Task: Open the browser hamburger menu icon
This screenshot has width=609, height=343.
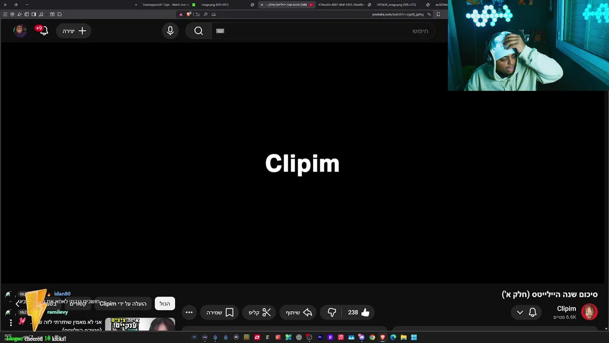Action: 5,14
